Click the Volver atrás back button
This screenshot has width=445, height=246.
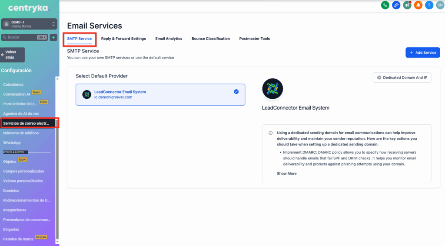point(13,55)
